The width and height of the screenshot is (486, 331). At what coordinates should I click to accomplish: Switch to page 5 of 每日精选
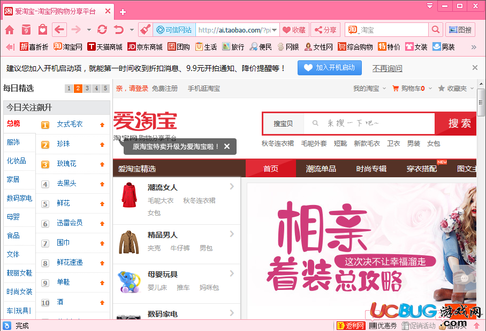pyautogui.click(x=105, y=89)
